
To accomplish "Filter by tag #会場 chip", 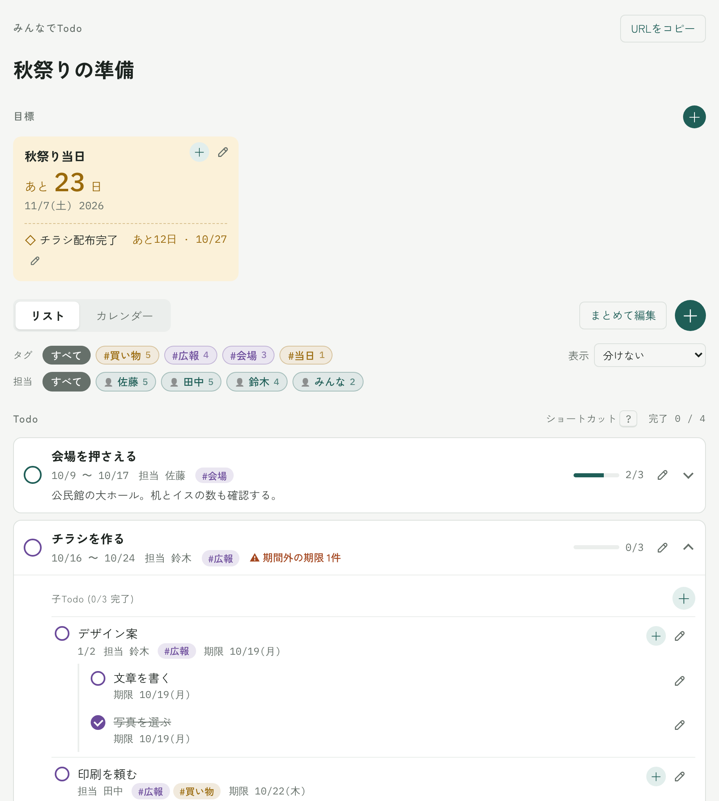I will tap(248, 355).
